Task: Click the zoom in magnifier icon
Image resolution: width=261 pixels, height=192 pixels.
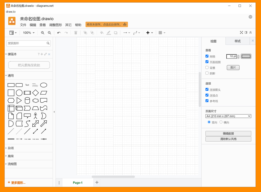Action: point(43,33)
